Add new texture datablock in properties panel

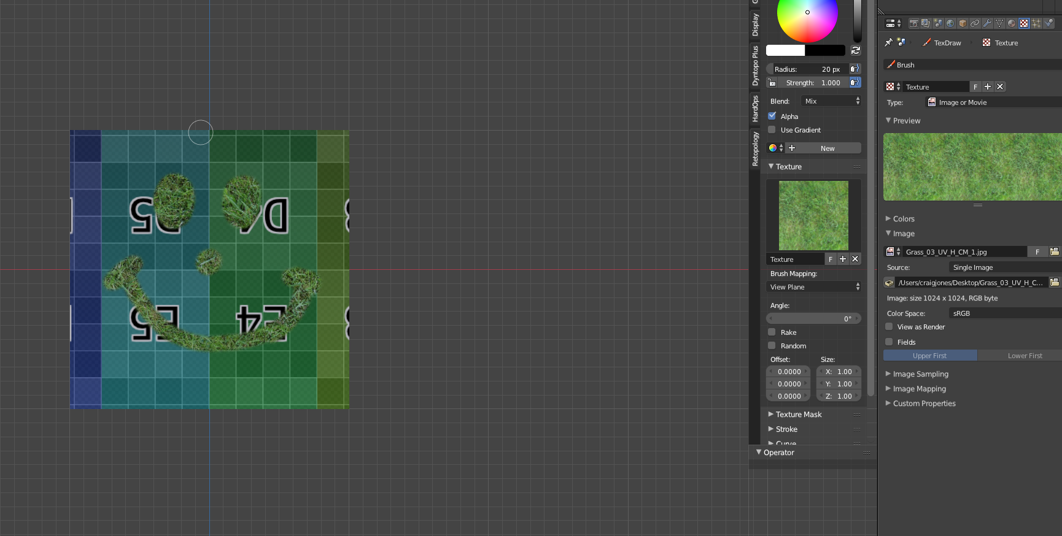coord(988,86)
